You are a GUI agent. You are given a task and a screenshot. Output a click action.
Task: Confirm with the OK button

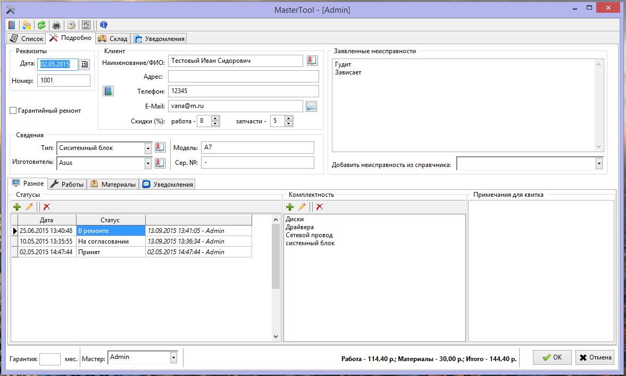click(x=552, y=357)
